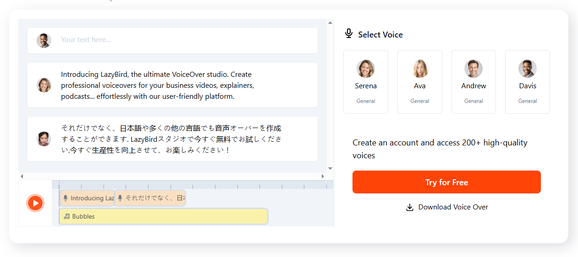Click the horizontal scrollbar left arrow
This screenshot has height=257, width=578.
coord(22,176)
